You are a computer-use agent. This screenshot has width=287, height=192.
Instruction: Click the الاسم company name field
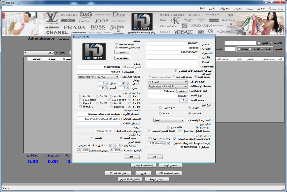172,43
